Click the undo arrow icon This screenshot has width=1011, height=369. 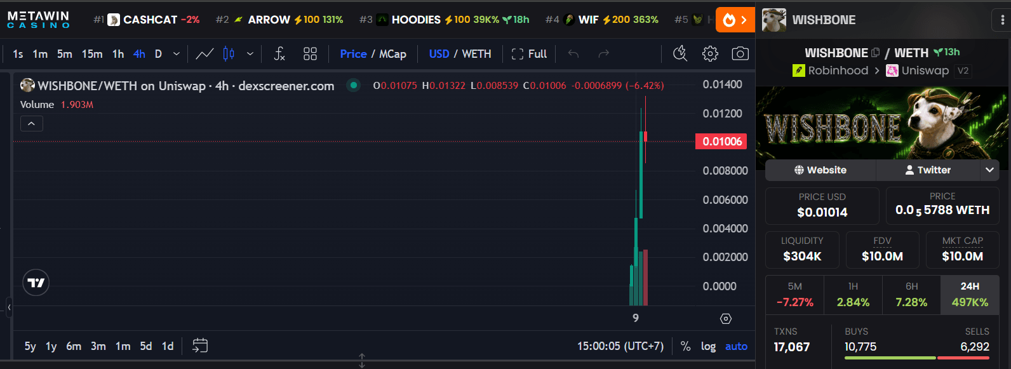click(573, 54)
